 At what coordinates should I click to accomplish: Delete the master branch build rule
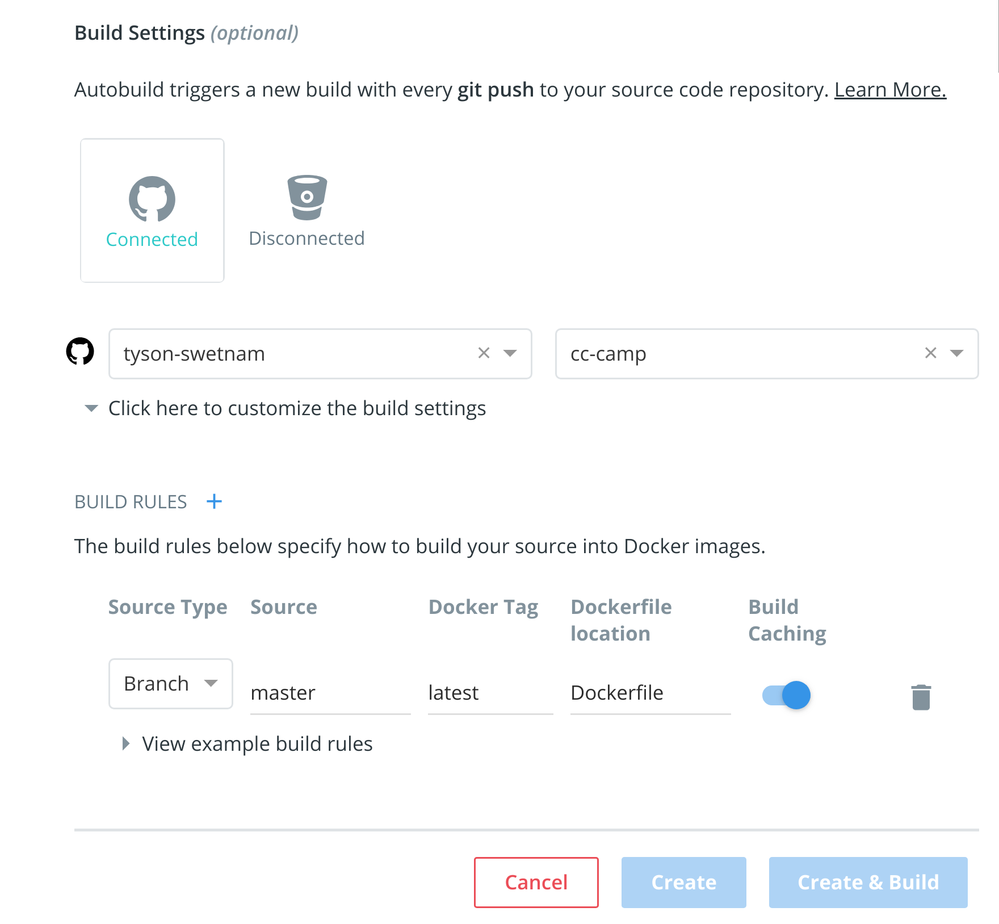921,697
